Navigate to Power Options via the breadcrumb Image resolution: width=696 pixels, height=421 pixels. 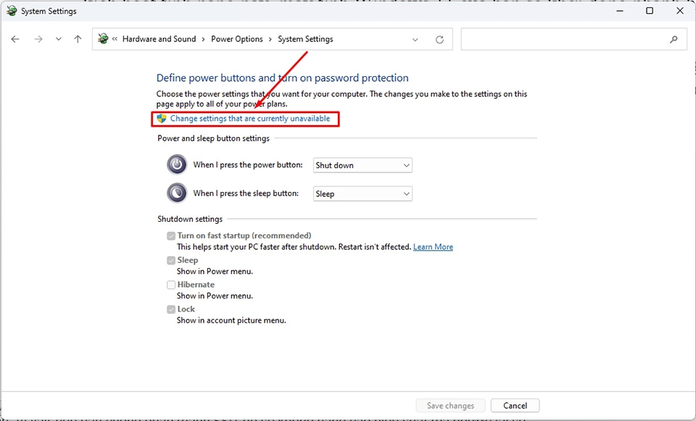[x=236, y=38]
